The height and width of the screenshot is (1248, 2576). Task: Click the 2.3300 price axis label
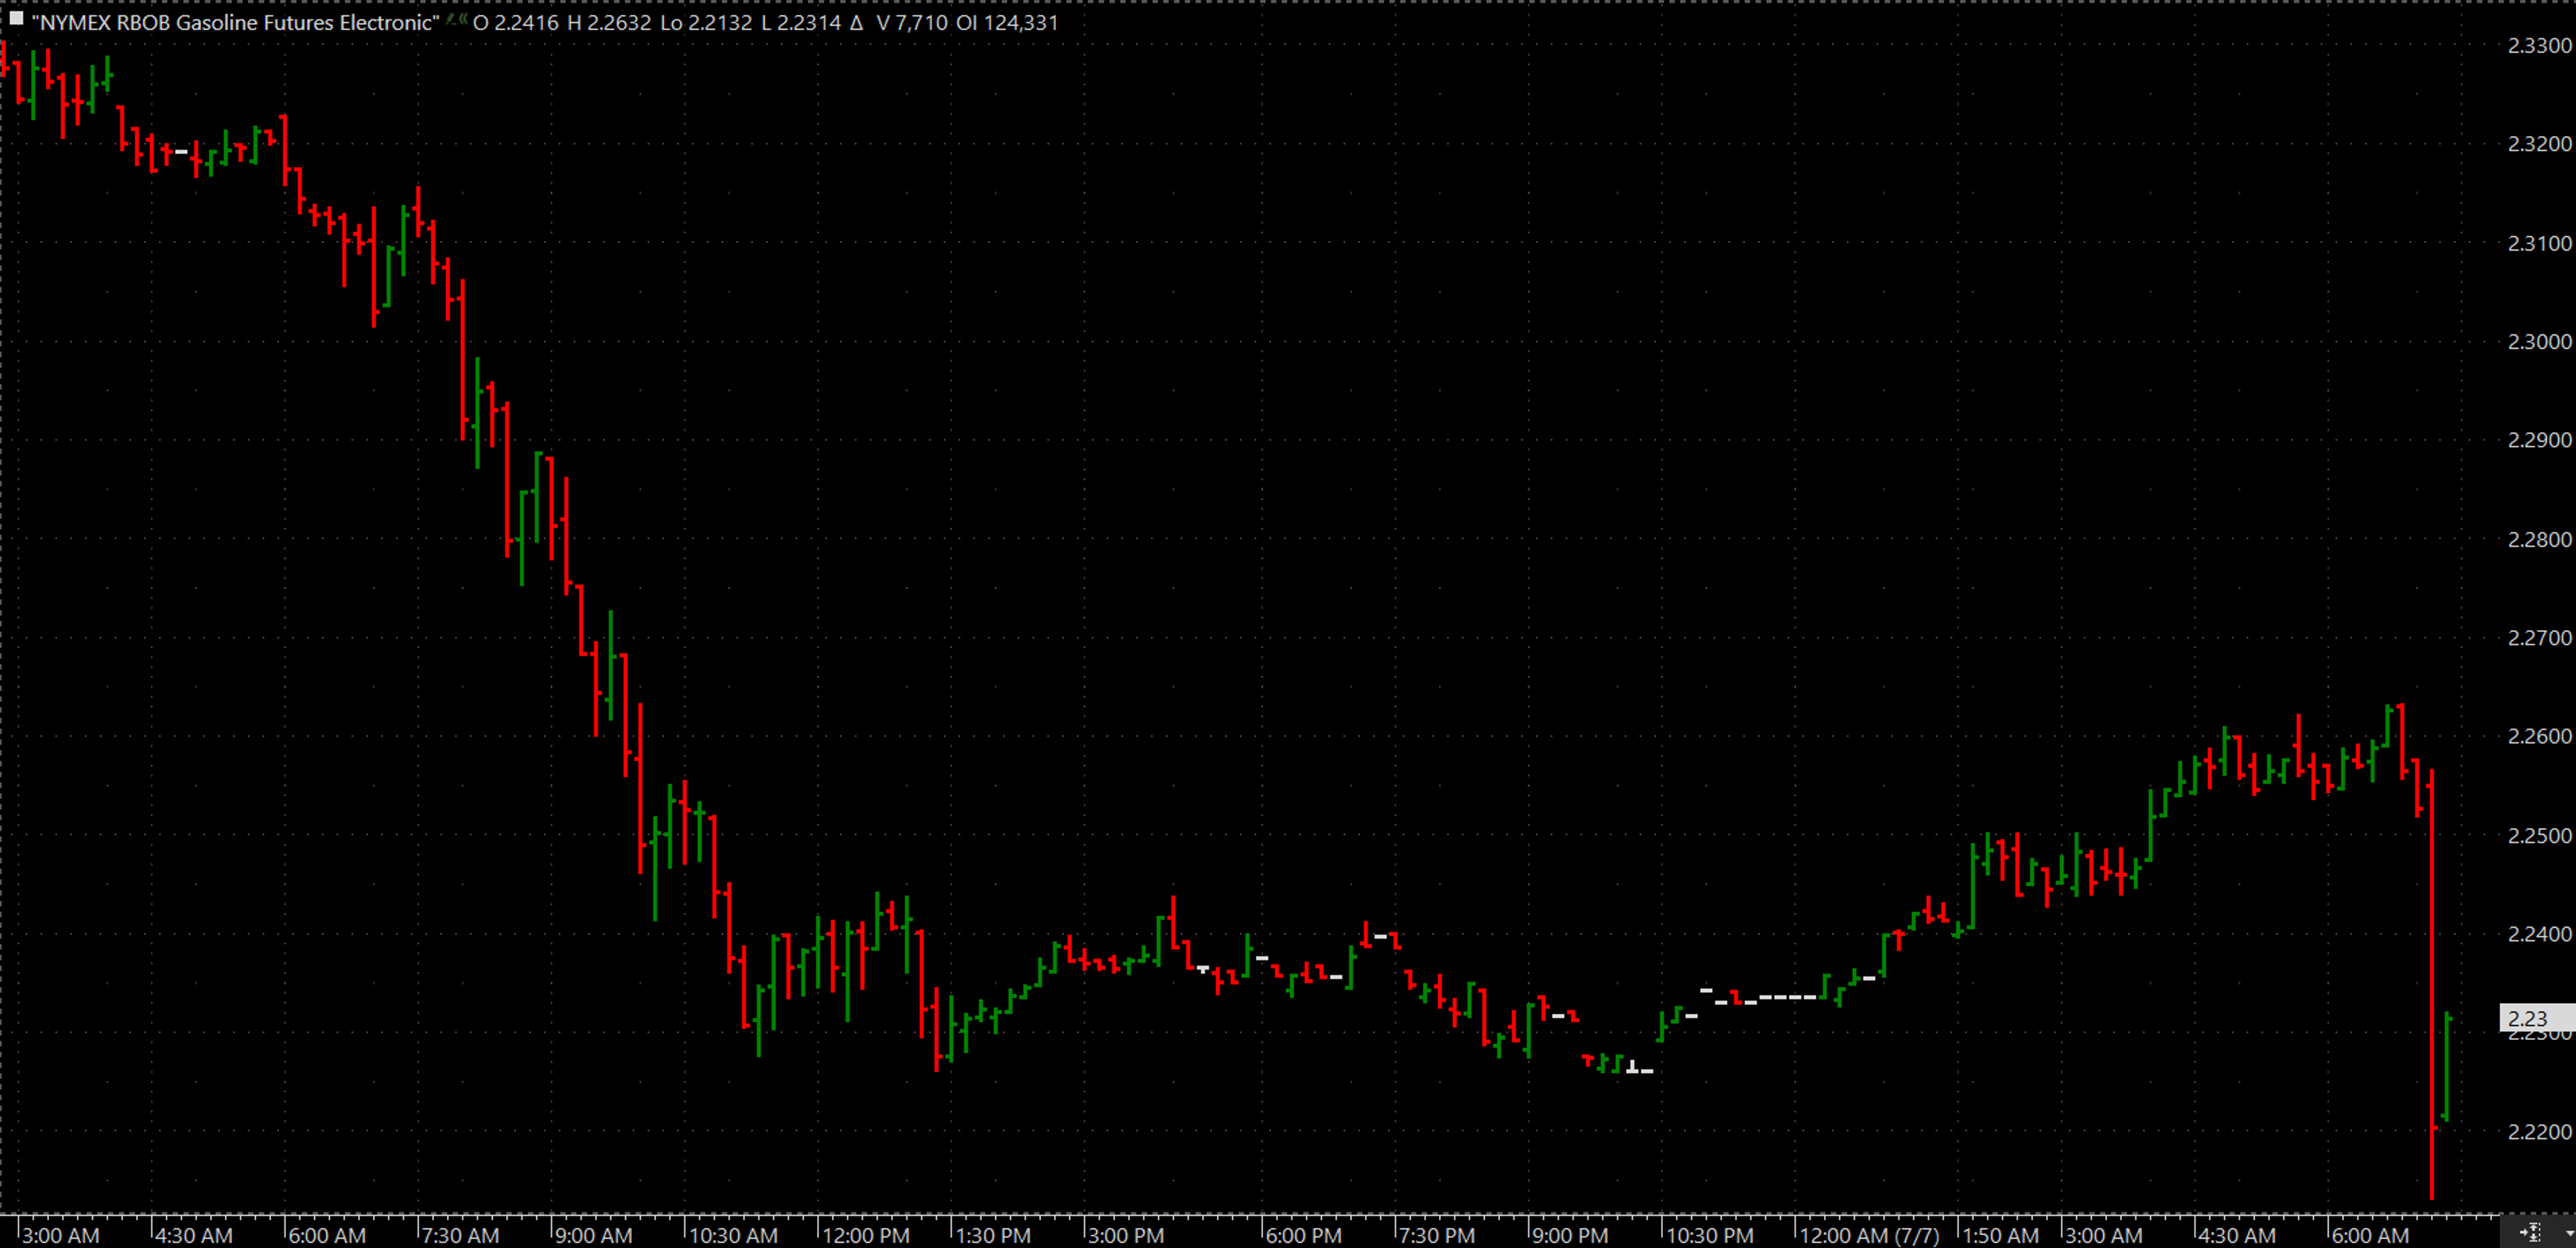pyautogui.click(x=2539, y=45)
